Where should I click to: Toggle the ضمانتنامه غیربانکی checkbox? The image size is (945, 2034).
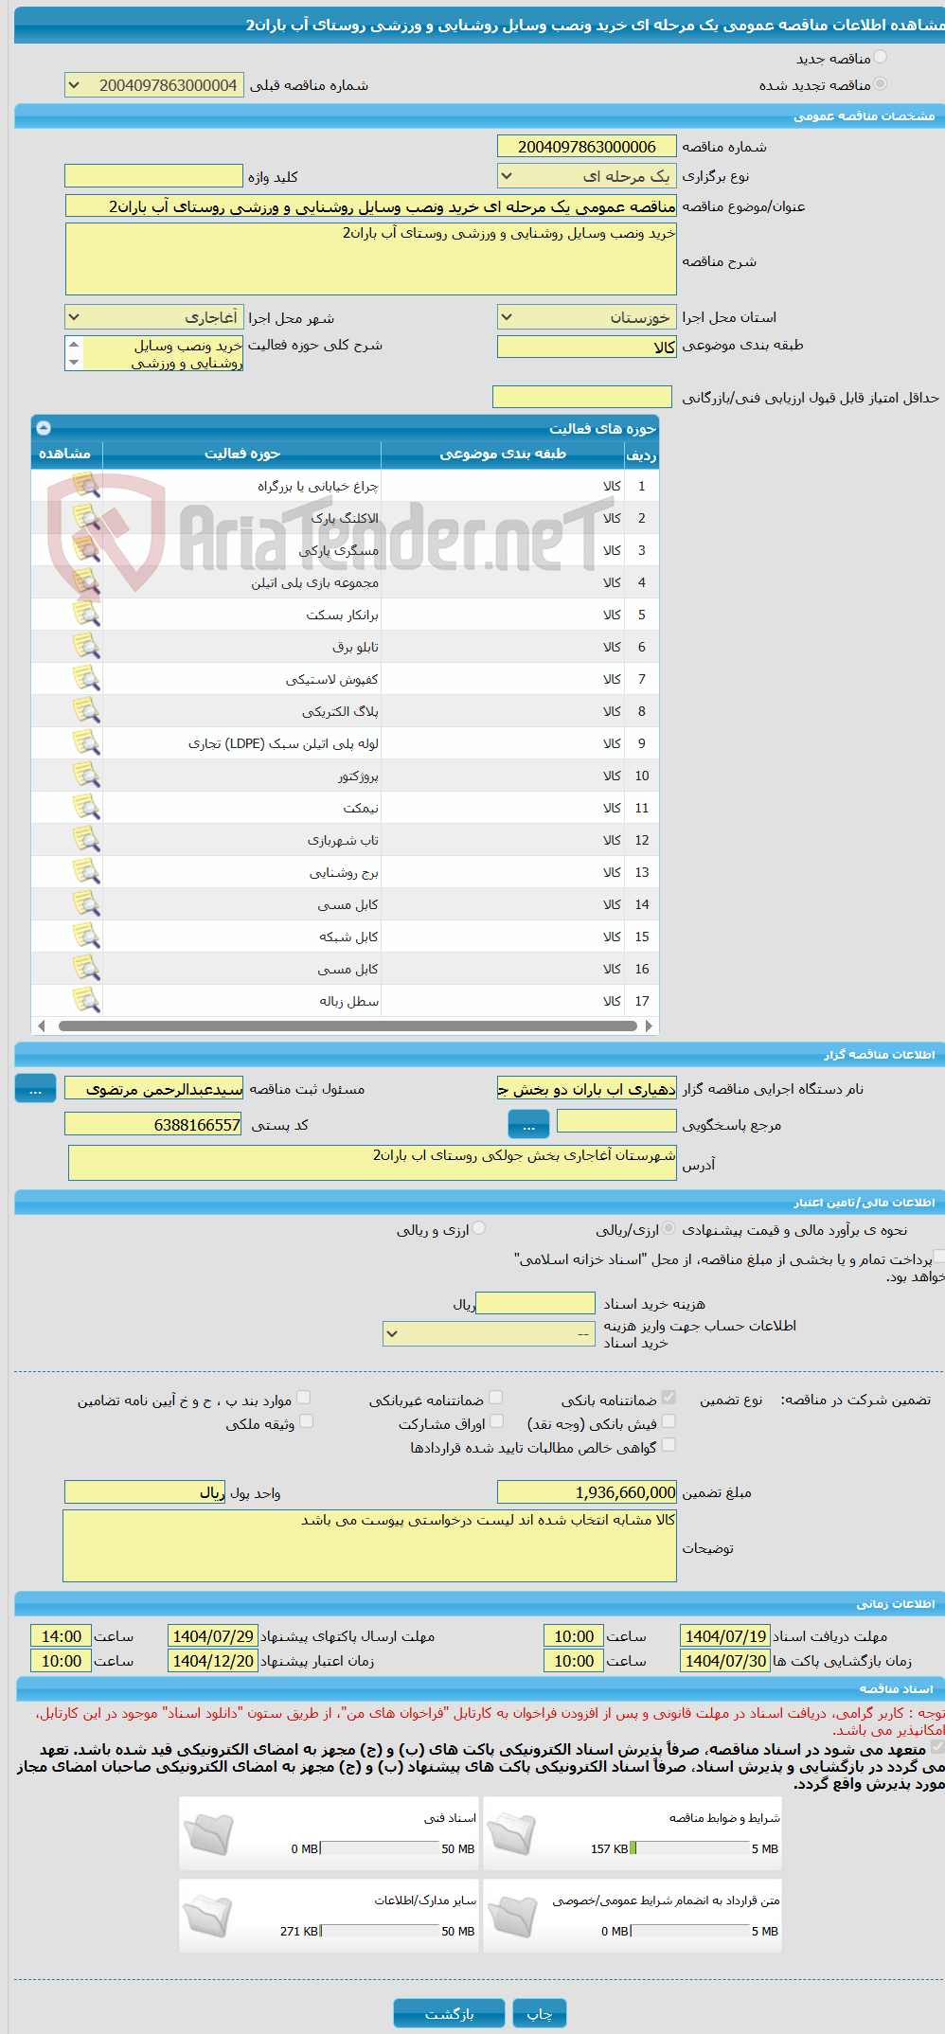click(x=496, y=1398)
